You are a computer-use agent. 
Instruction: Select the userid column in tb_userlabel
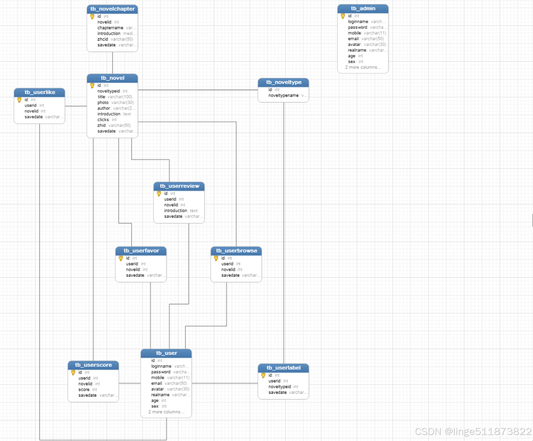pos(278,381)
